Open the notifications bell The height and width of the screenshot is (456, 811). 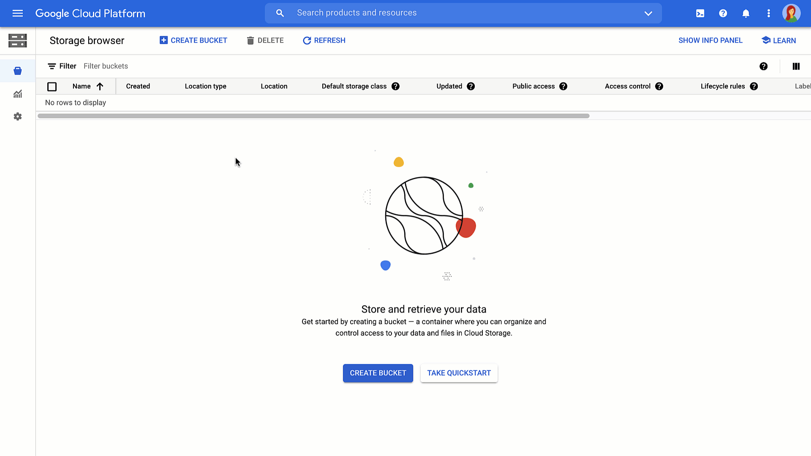click(746, 13)
